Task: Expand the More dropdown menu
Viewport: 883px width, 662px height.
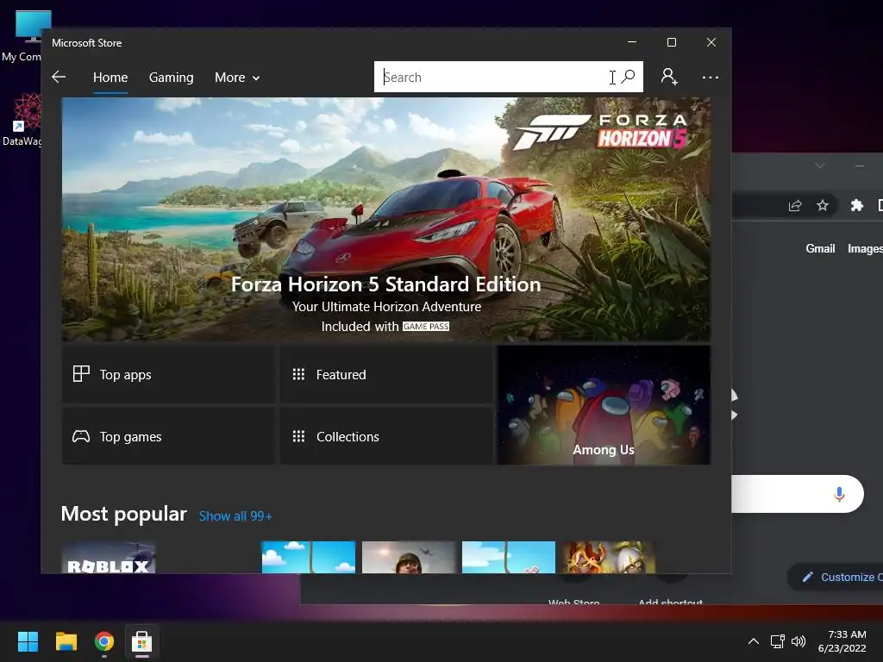Action: click(237, 77)
